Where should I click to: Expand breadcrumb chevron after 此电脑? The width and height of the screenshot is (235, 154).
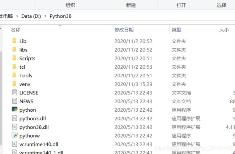click(x=17, y=16)
